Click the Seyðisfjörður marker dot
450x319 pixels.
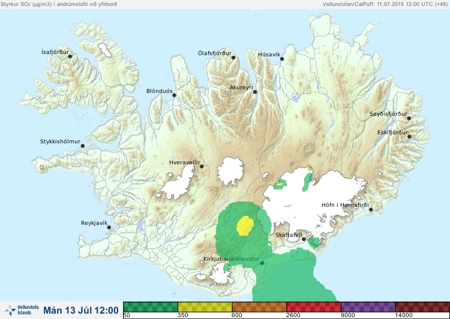(409, 118)
